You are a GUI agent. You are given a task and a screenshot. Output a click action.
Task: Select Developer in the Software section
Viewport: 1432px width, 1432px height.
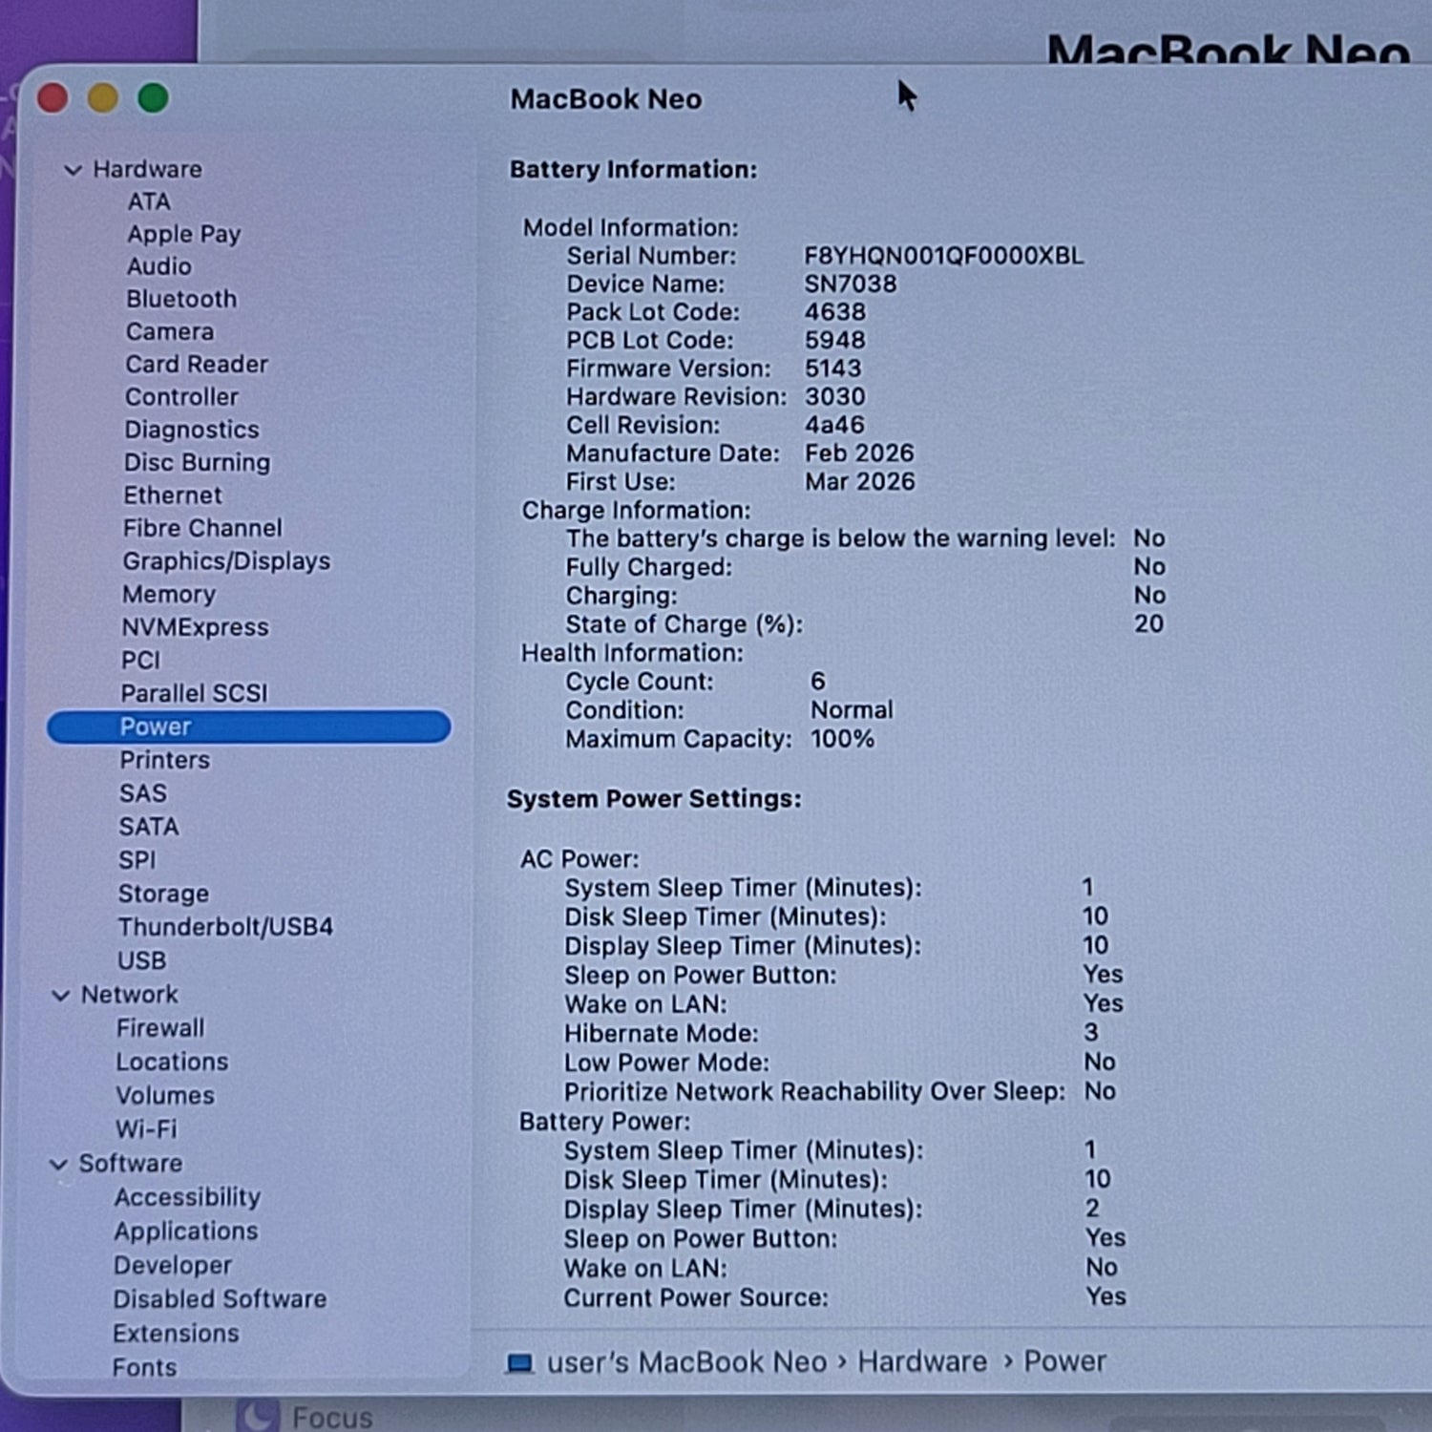(173, 1266)
